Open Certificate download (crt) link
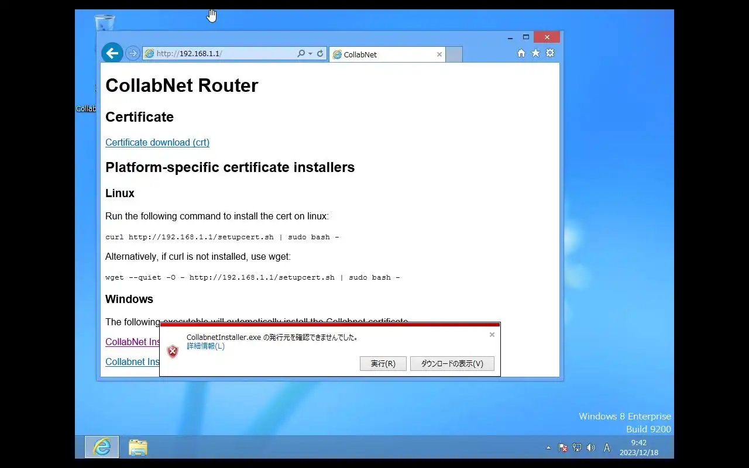The width and height of the screenshot is (749, 468). coord(157,142)
